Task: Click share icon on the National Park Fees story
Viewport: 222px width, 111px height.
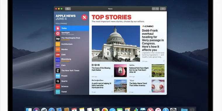Action: coord(150,77)
